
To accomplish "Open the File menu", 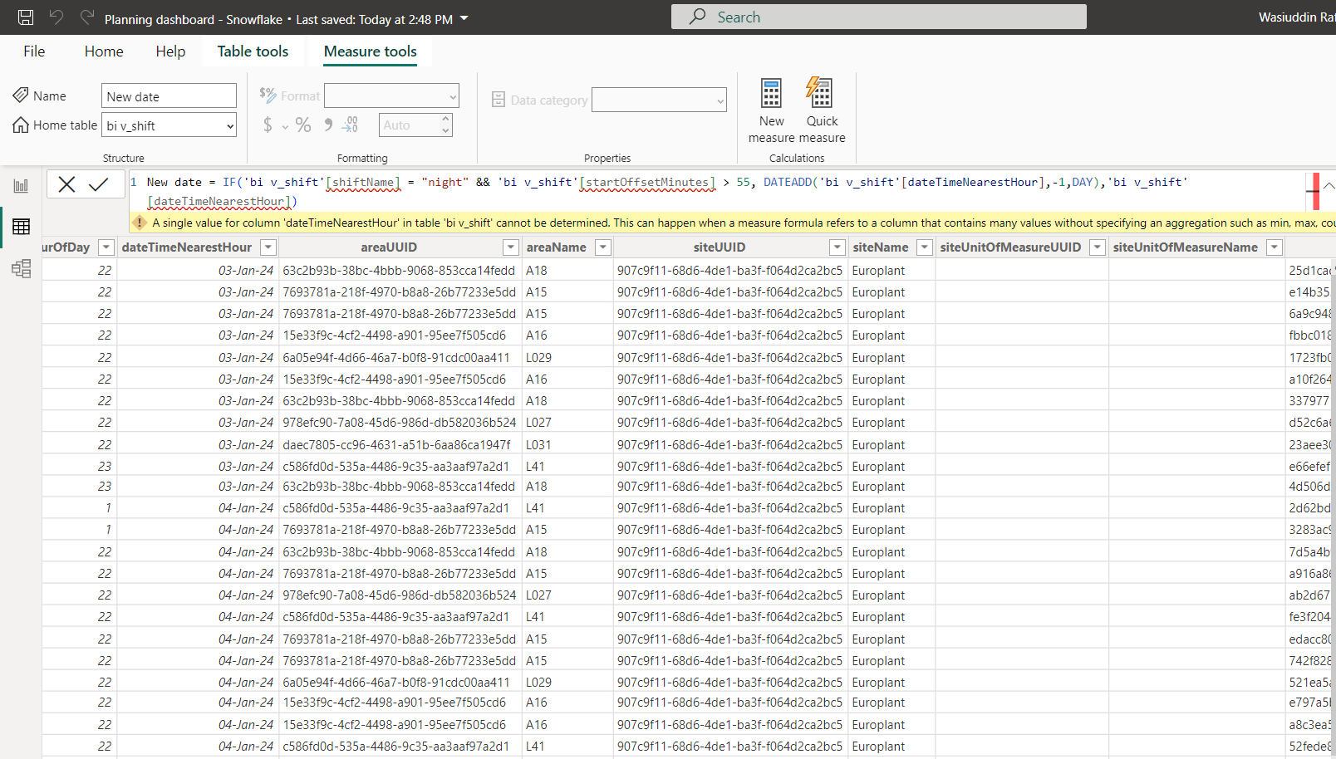I will [x=34, y=51].
